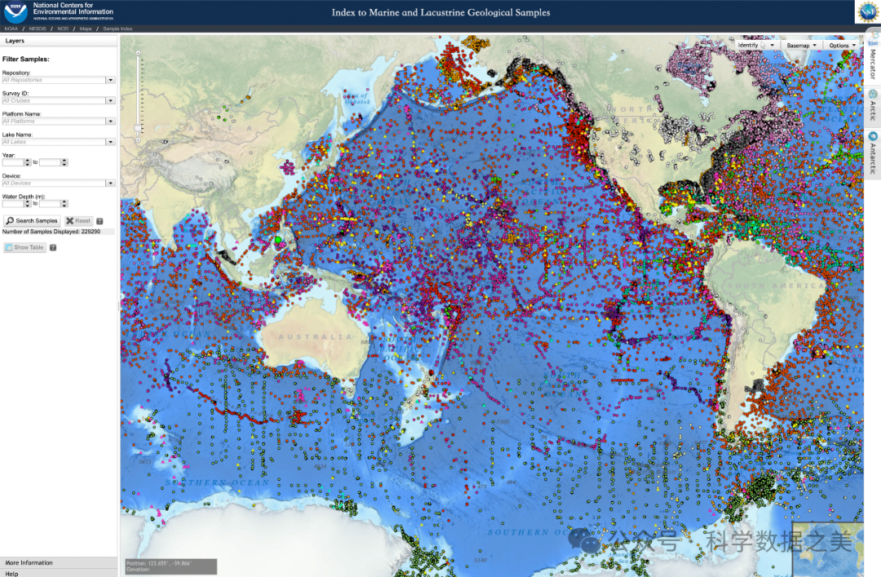Open the Options menu
Screen dimensions: 881x577
[x=843, y=46]
